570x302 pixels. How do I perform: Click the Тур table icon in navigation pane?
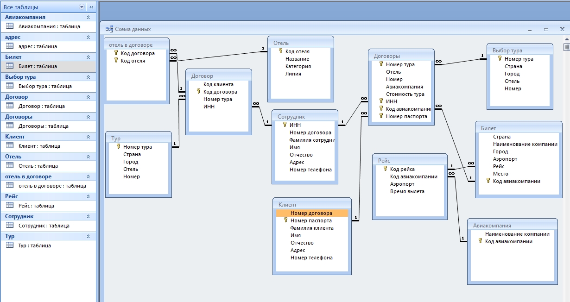tap(10, 245)
